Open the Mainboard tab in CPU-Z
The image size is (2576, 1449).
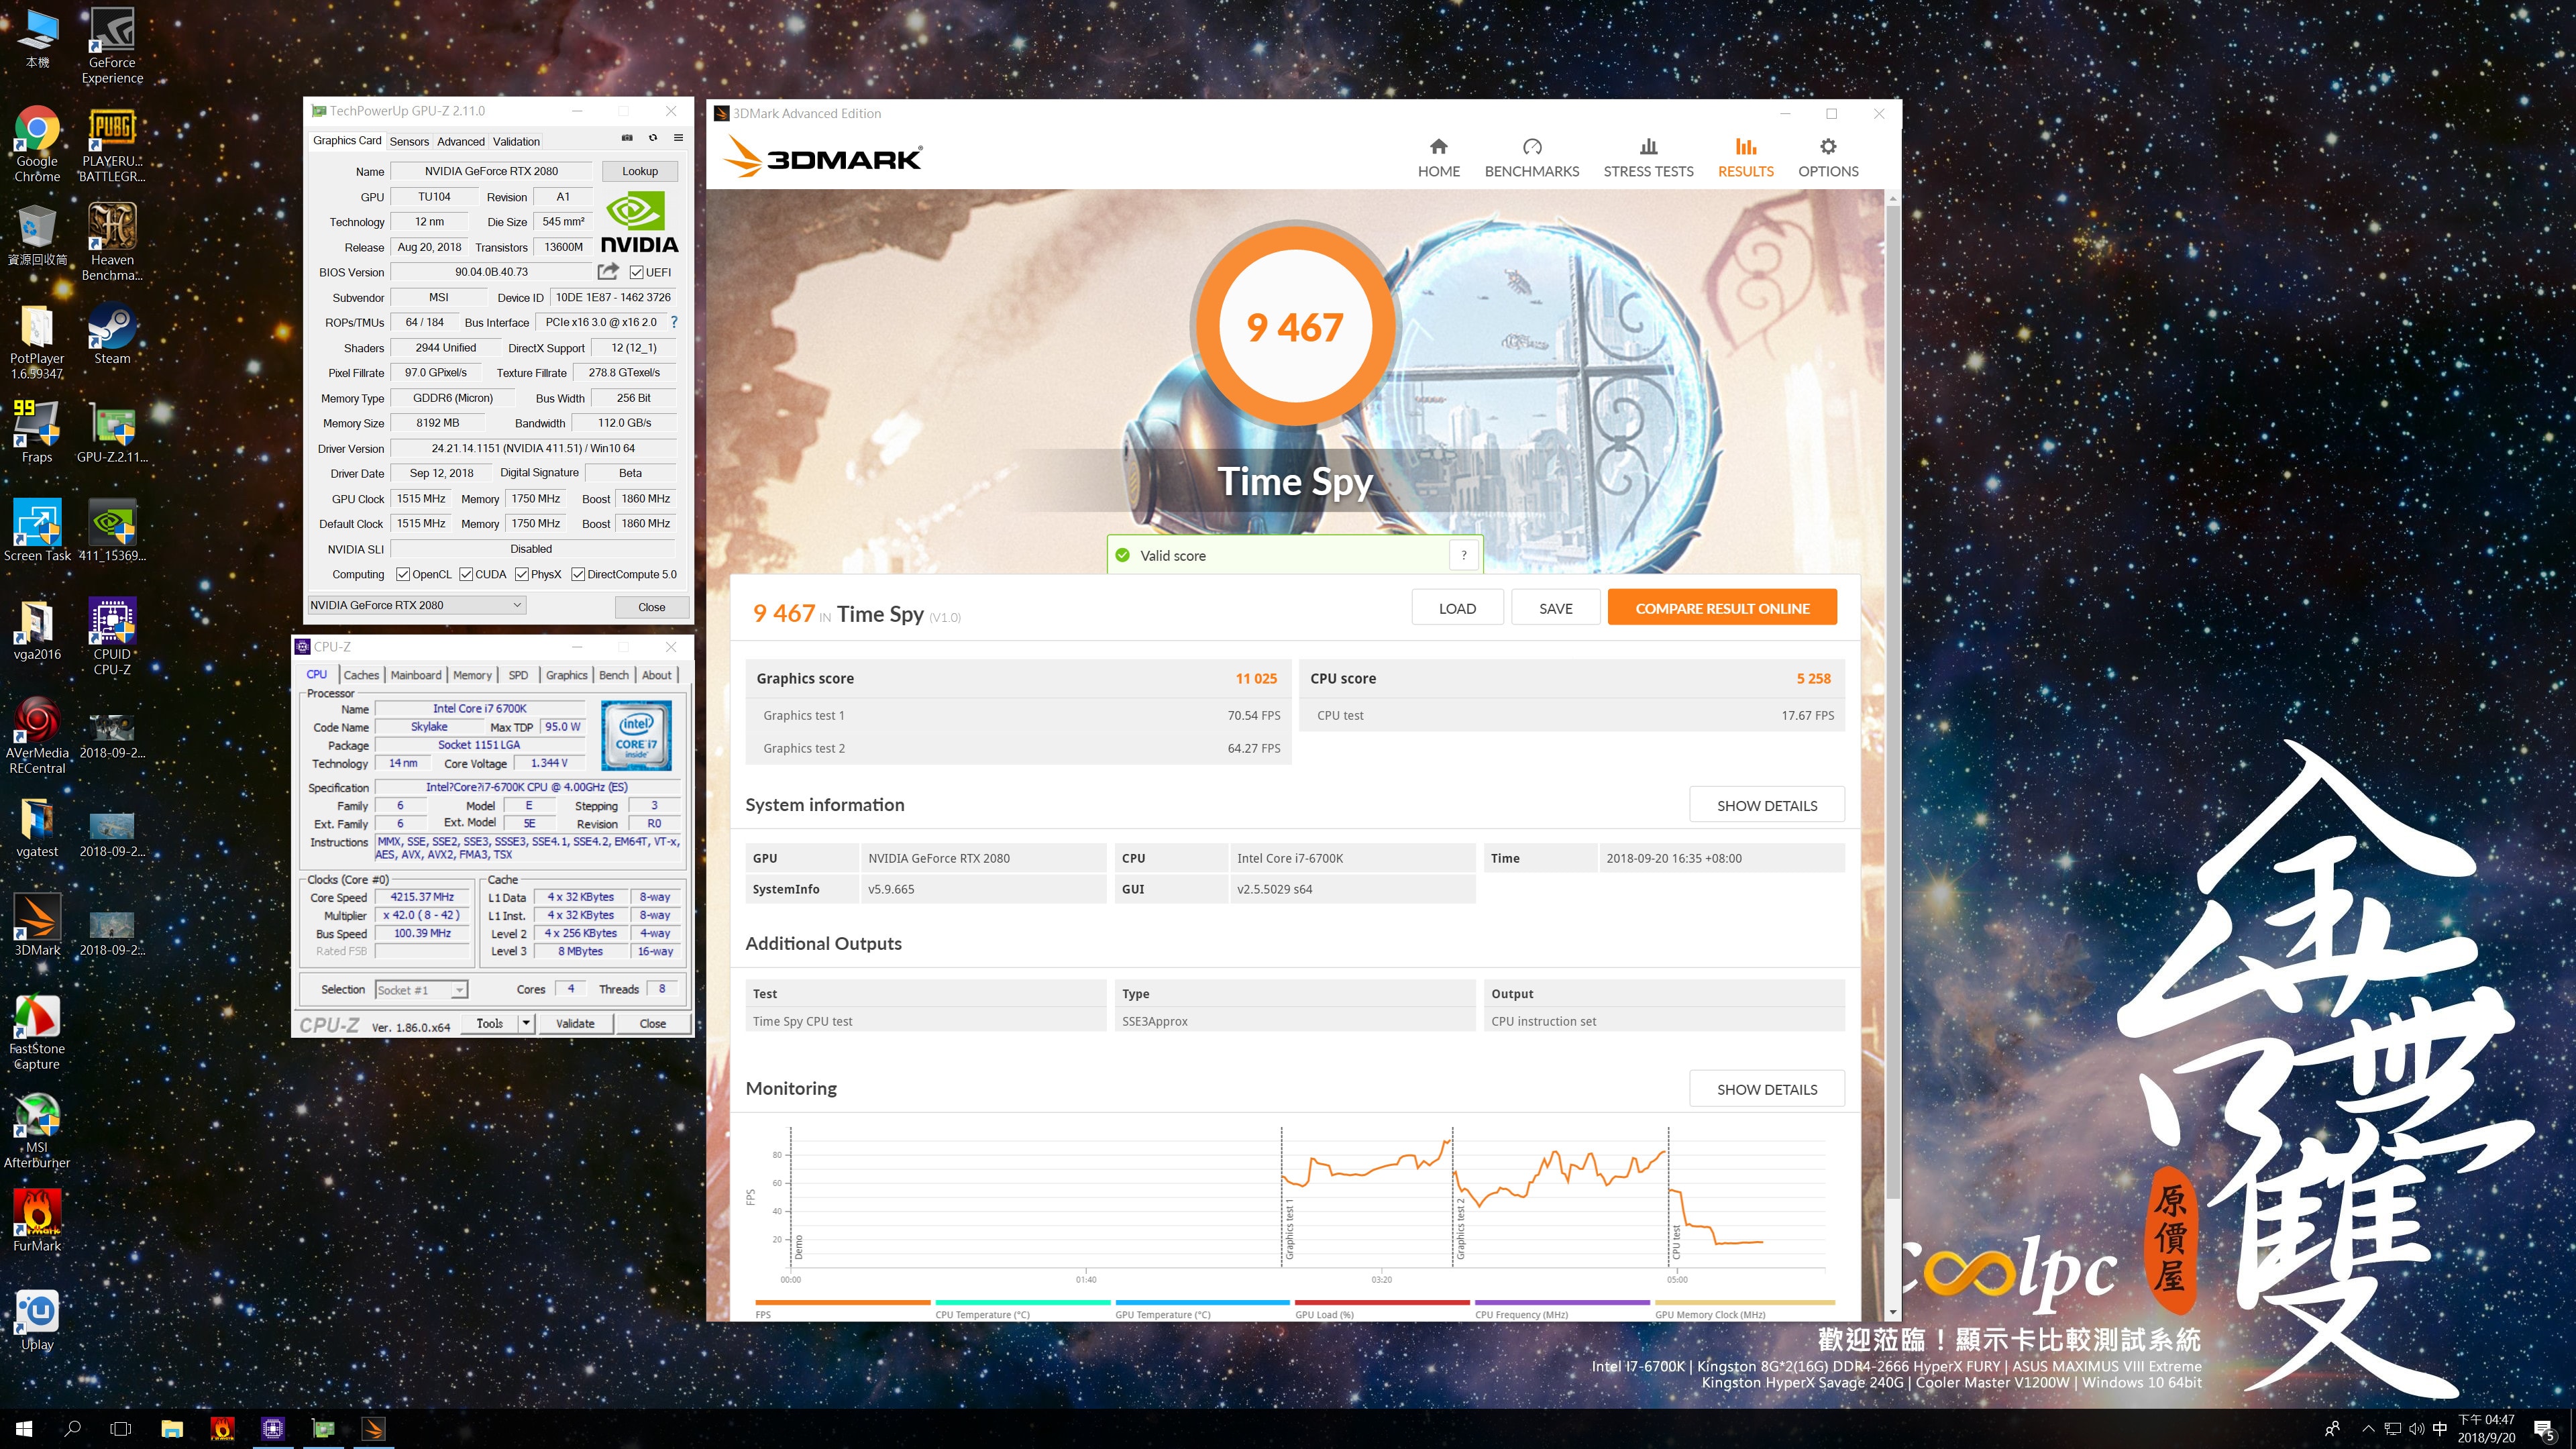click(x=416, y=675)
